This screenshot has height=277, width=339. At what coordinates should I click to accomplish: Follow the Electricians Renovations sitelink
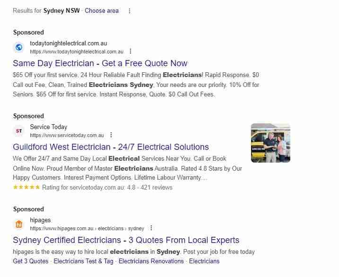click(x=151, y=261)
